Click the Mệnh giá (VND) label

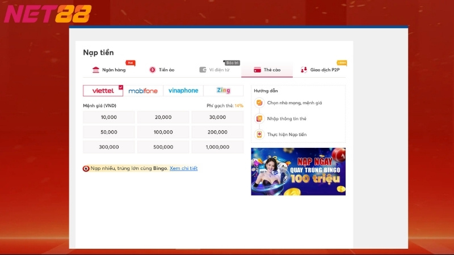coord(100,106)
